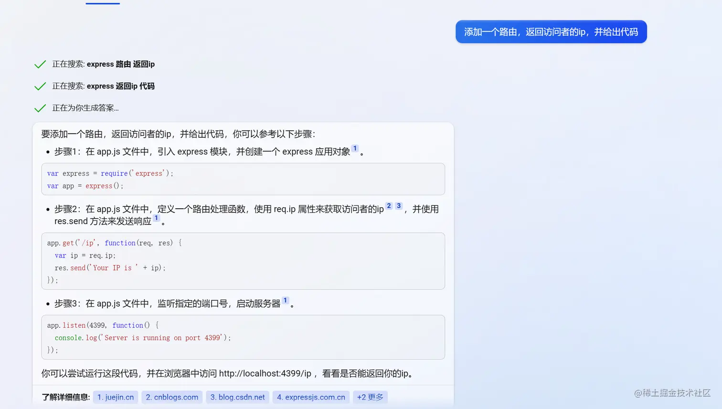Click the text '正在搜索: express 路由 返回ip'
Viewport: 722px width, 409px height.
[x=104, y=64]
